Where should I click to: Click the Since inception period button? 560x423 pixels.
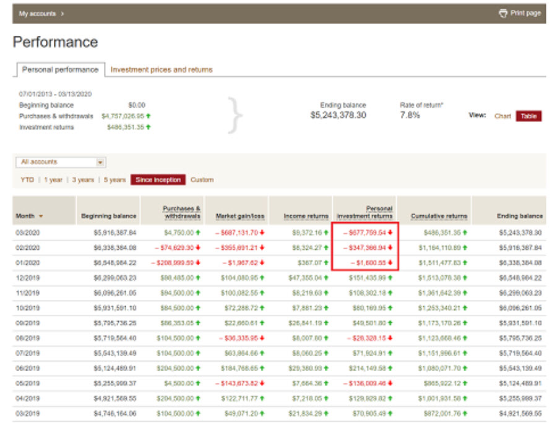point(158,180)
